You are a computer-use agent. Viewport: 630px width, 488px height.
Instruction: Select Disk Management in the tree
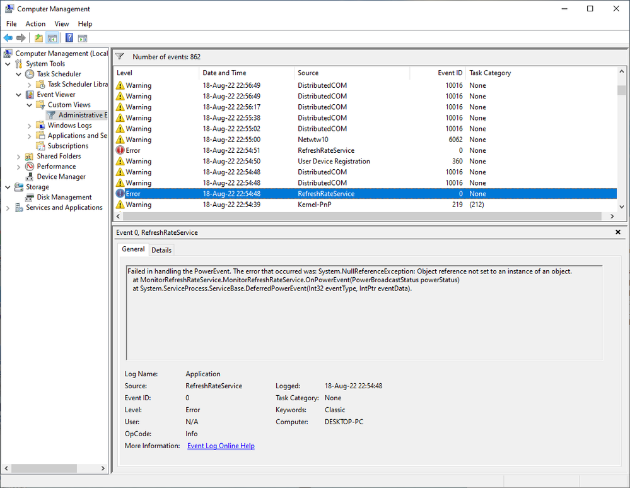tap(64, 197)
